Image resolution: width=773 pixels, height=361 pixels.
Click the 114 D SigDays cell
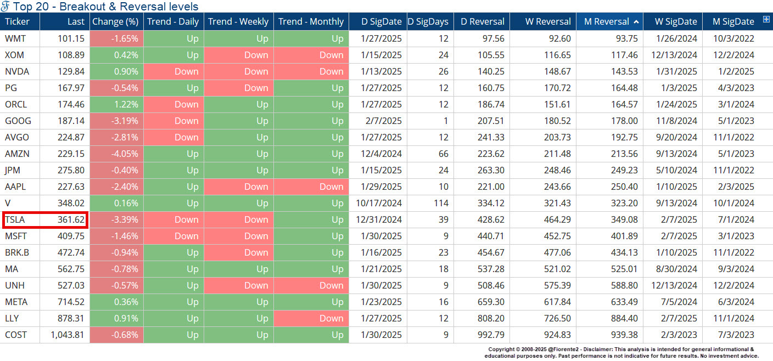pyautogui.click(x=430, y=203)
